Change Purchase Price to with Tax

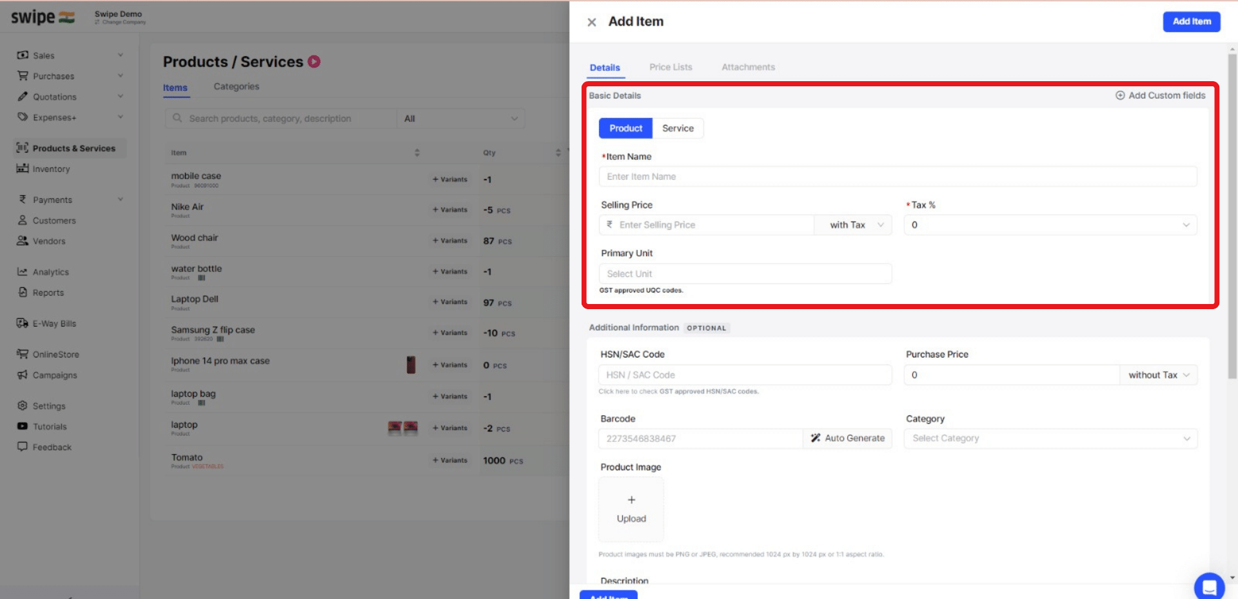1157,374
